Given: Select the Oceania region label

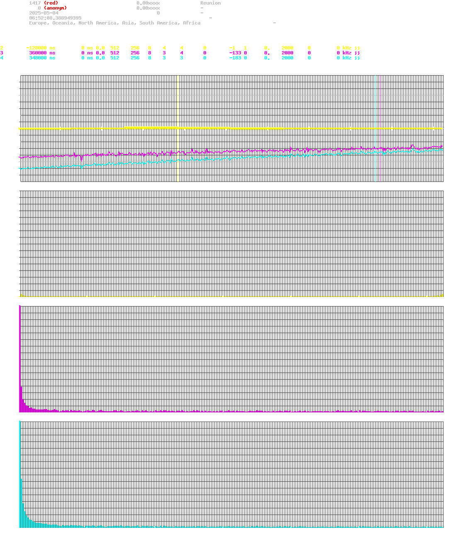Looking at the screenshot, I should coord(62,23).
